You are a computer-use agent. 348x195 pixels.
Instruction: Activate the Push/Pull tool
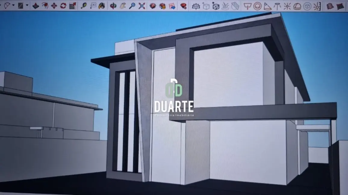click(x=36, y=5)
